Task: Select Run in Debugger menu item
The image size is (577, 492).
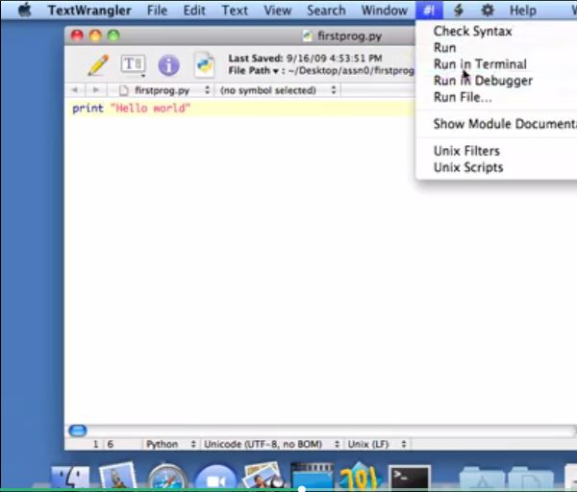Action: tap(483, 81)
